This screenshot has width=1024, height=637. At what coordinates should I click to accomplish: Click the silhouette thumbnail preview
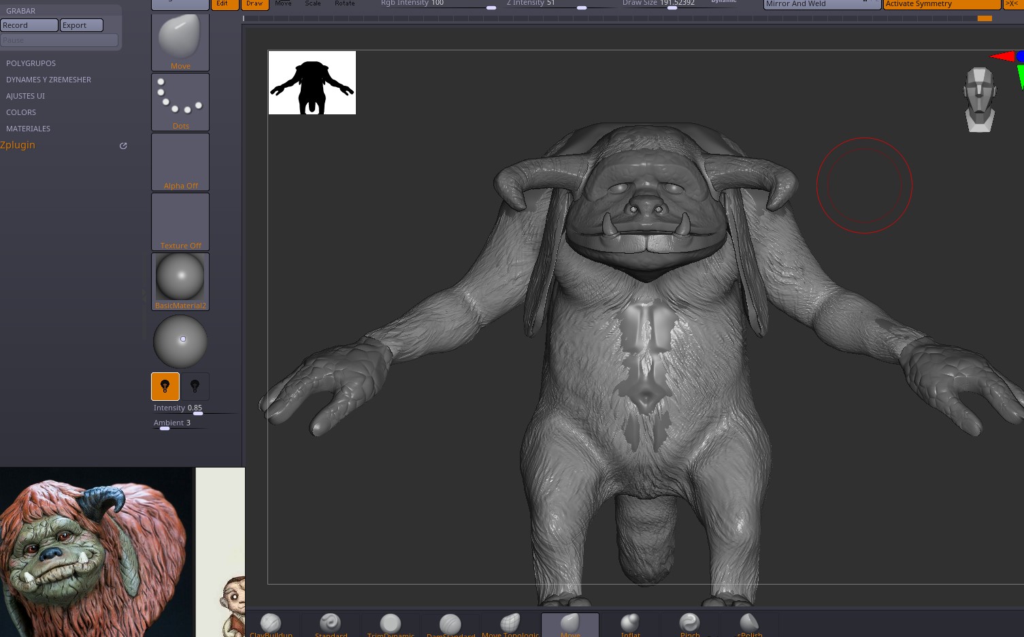click(312, 82)
